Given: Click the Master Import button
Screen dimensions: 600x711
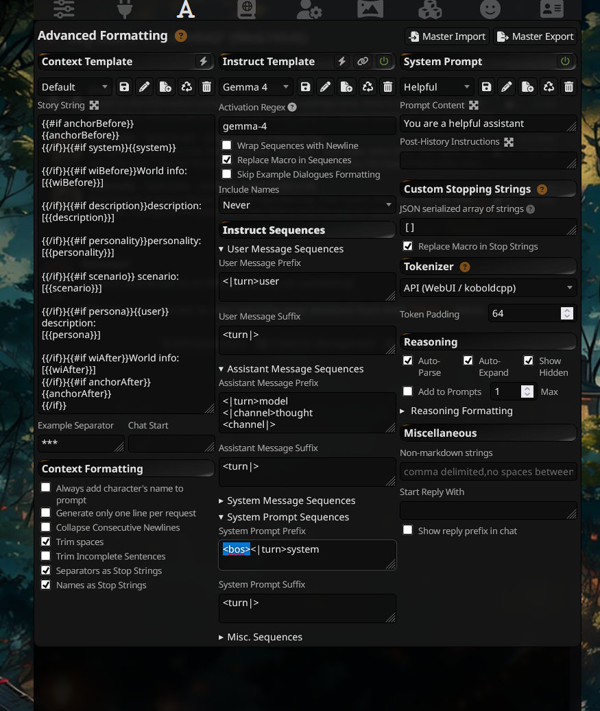Looking at the screenshot, I should [448, 36].
